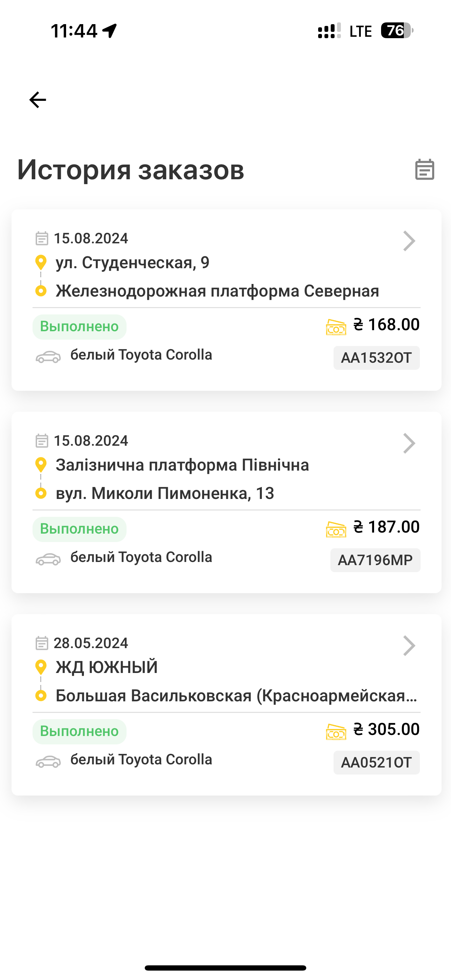Tap cash payment icon next to ₴ 187.00
This screenshot has height=979, width=451.
tap(336, 529)
